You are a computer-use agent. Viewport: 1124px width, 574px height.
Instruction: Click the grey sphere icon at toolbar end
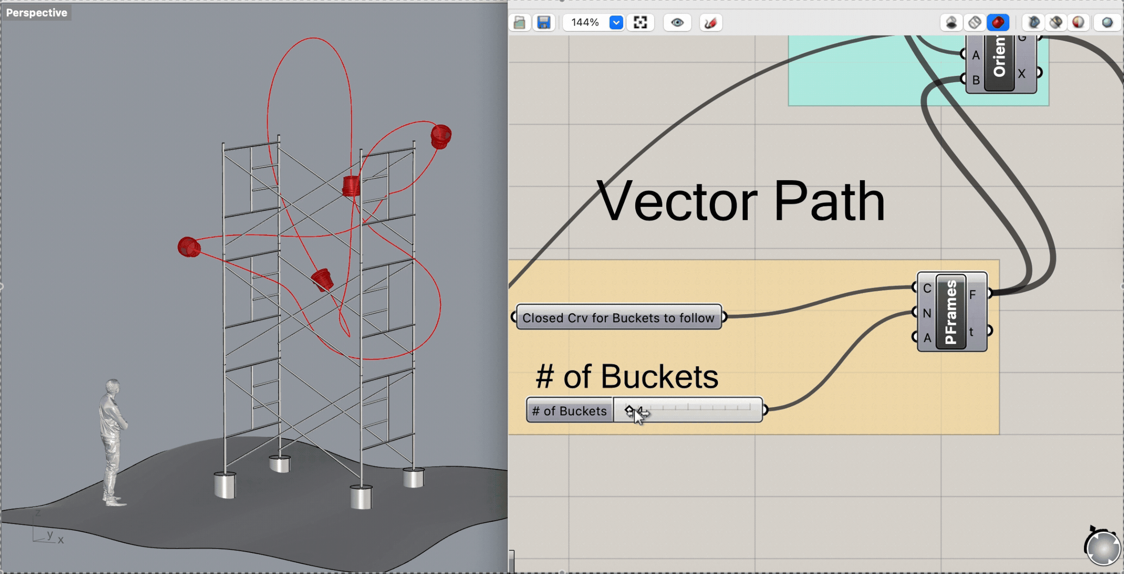(1107, 22)
